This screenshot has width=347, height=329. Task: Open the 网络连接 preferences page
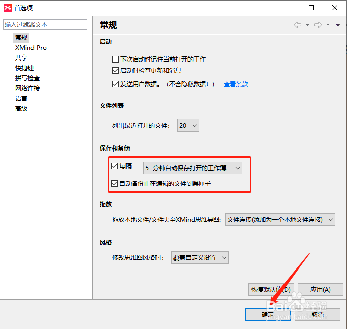27,88
